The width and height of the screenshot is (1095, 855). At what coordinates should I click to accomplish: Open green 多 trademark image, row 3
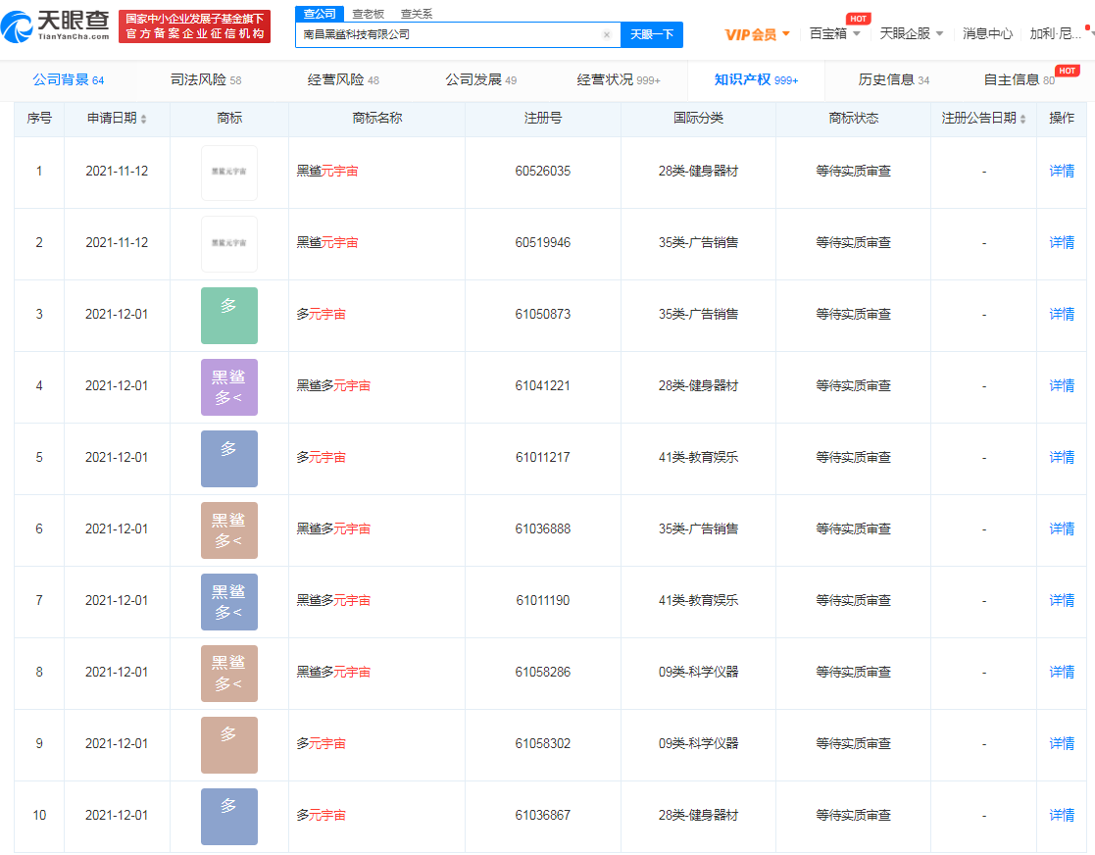(229, 316)
